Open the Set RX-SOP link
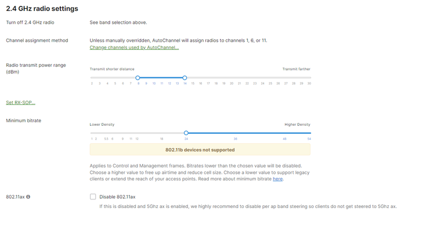Screen dimensions: 437x233 click(20, 103)
